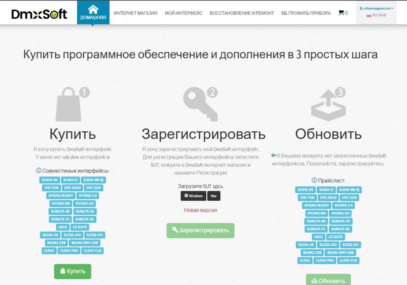Click SLESA-U9 under Совместимые интерфейсы
Image resolution: width=407 pixels, height=285 pixels.
50,235
